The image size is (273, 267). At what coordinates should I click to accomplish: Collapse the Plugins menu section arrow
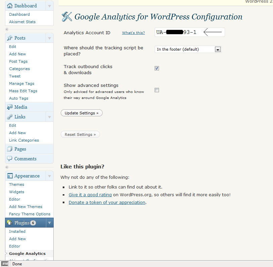click(49, 223)
